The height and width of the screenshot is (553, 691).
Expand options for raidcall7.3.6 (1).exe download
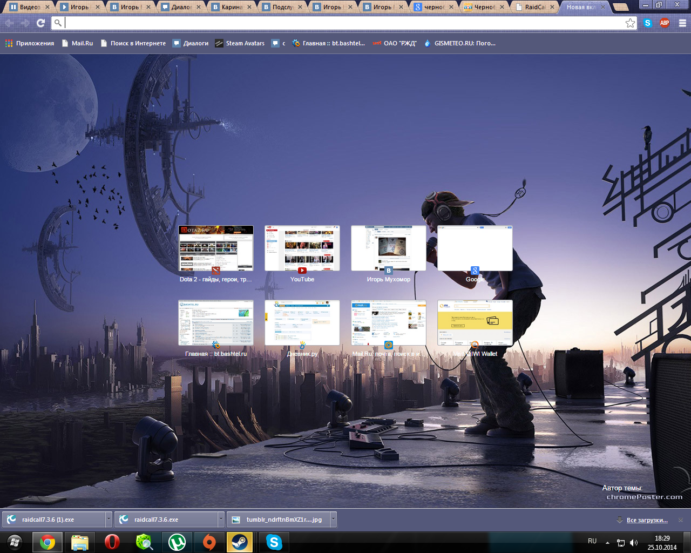109,520
